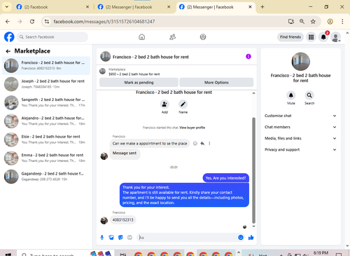Send a thumbs-up like
The image size is (350, 256).
pyautogui.click(x=251, y=238)
